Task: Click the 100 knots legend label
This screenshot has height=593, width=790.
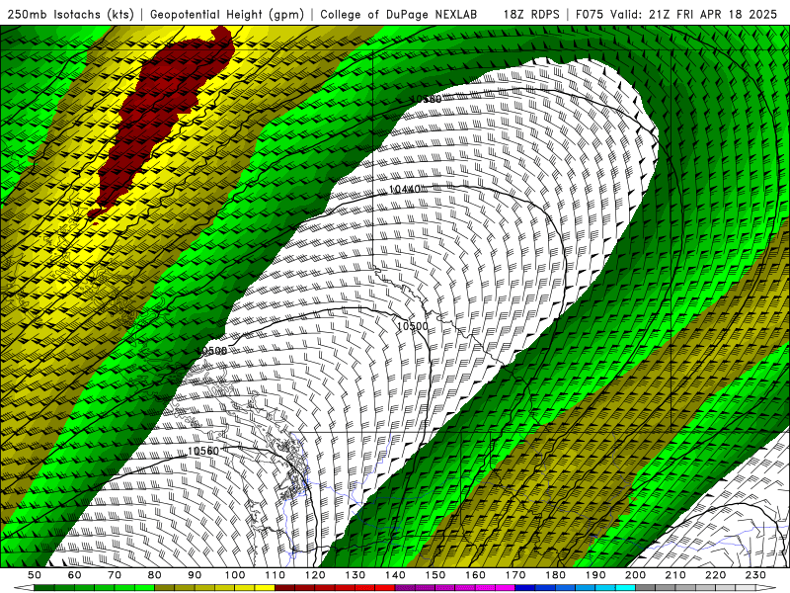Action: coord(235,575)
